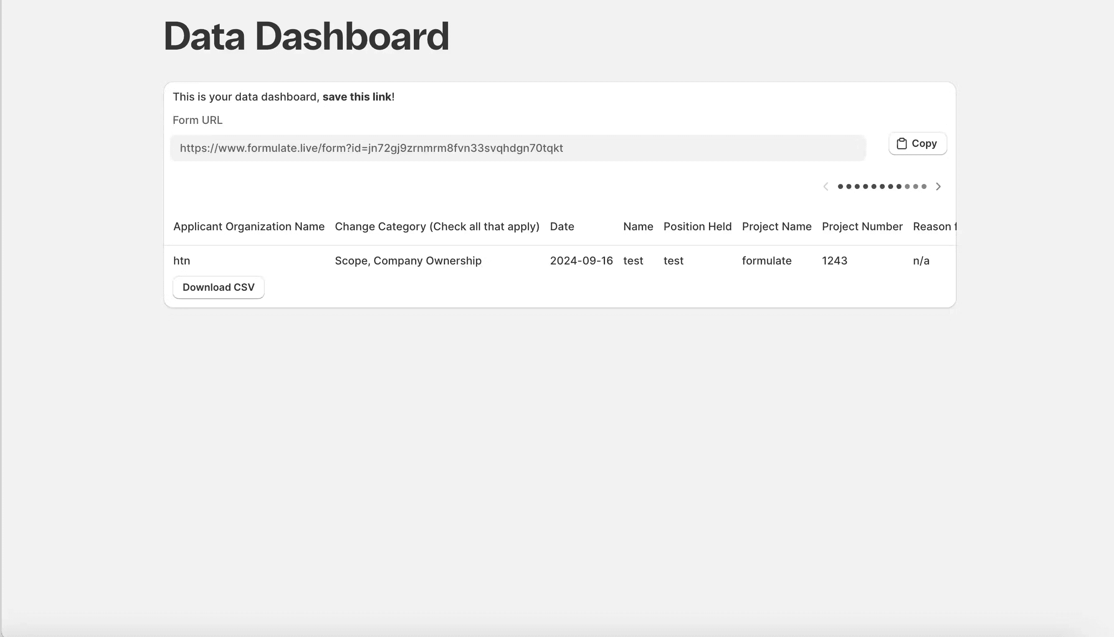Viewport: 1114px width, 637px height.
Task: Click the Project Number column header
Action: tap(862, 227)
